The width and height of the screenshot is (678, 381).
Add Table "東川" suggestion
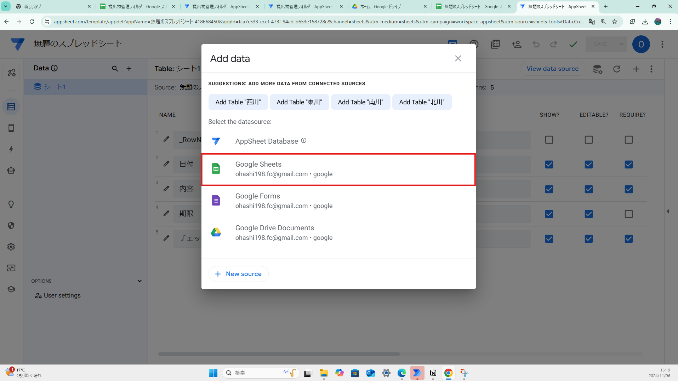(299, 102)
